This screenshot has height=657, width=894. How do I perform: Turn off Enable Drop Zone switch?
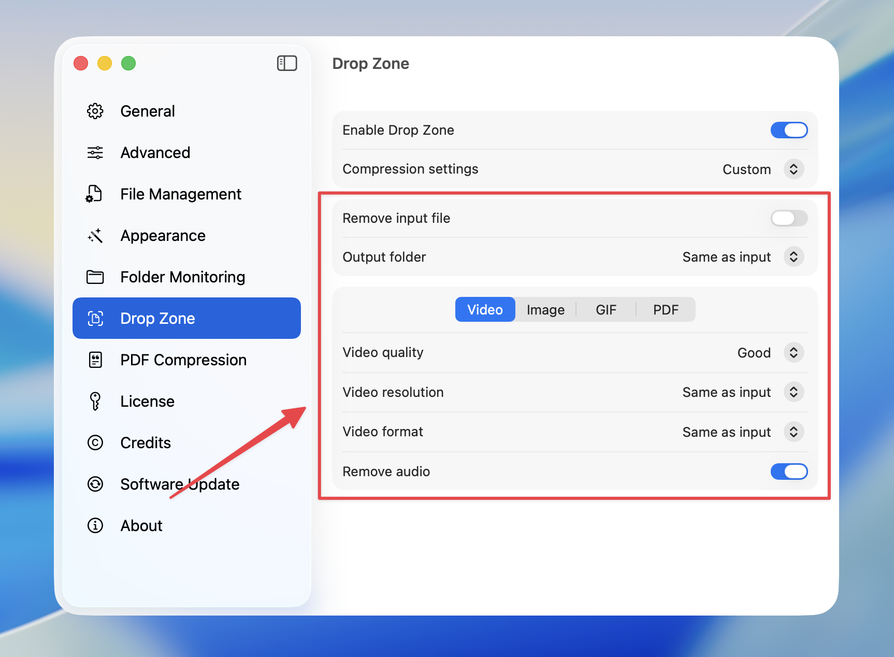pos(789,130)
